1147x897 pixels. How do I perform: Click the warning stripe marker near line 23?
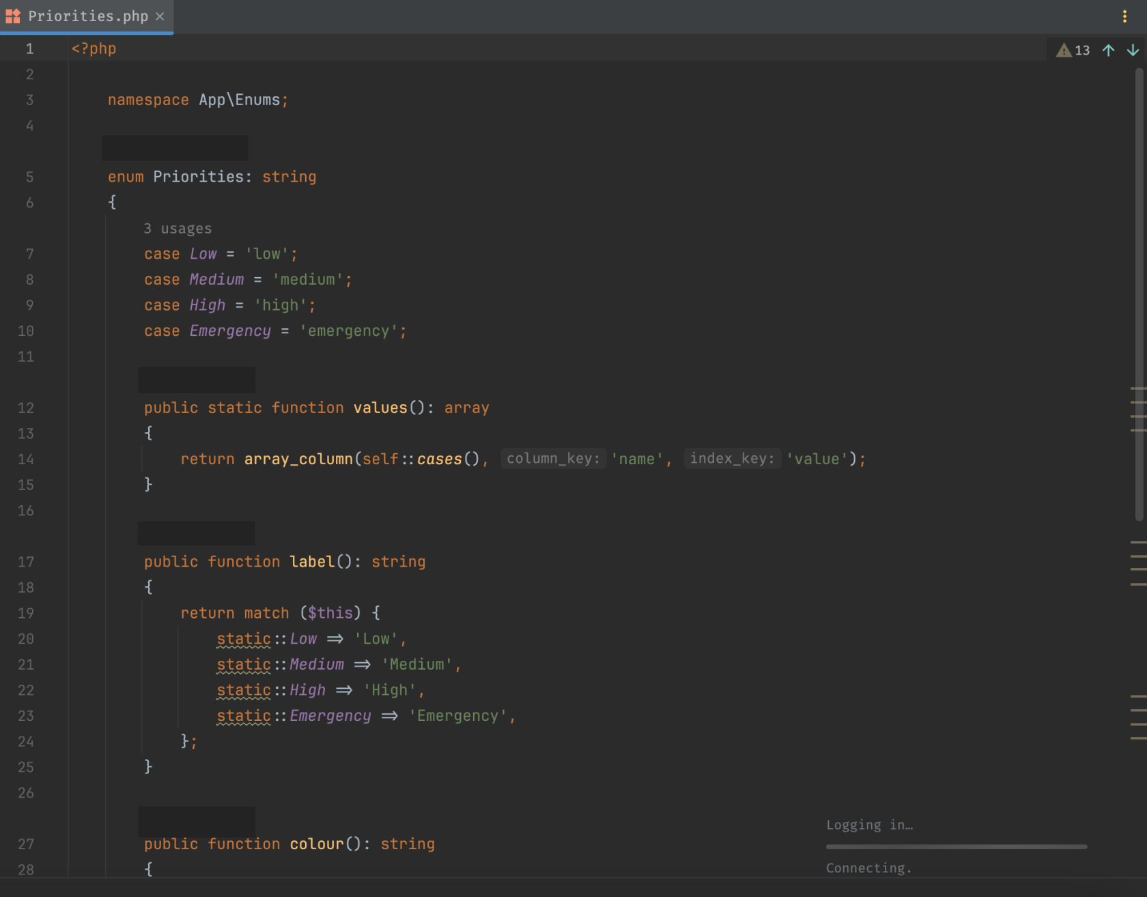pyautogui.click(x=1138, y=711)
